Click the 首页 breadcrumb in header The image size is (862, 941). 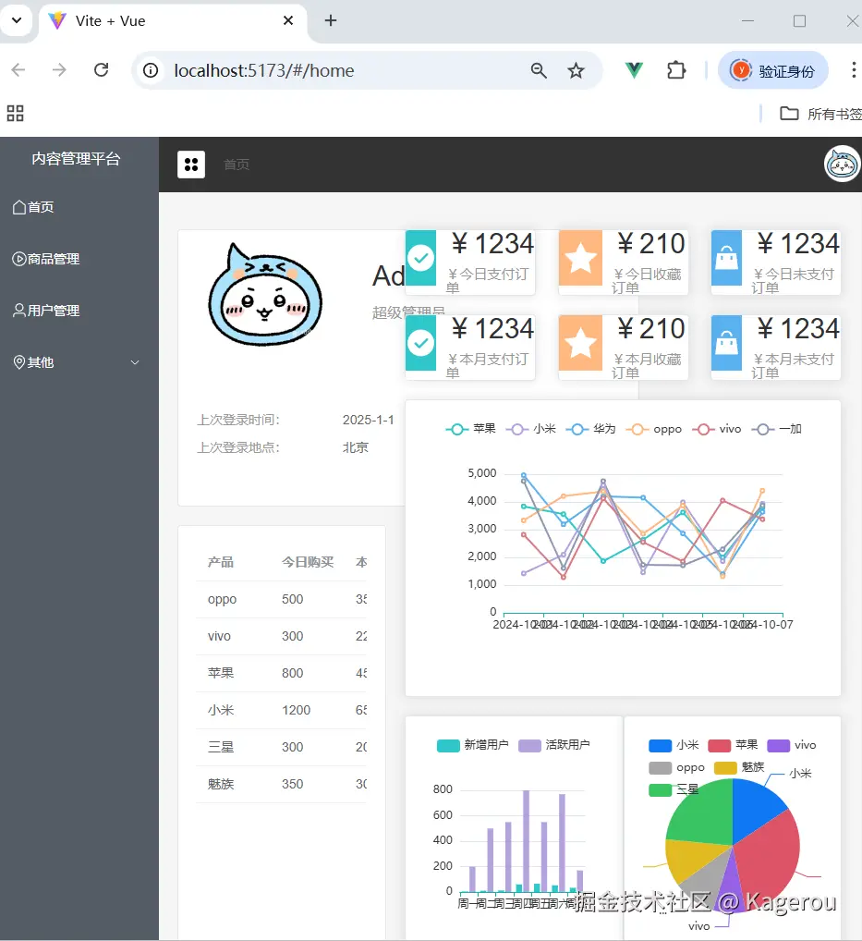(237, 165)
